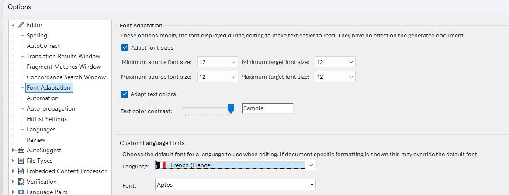Click the Custom Language Fonts heading
This screenshot has width=509, height=195.
pyautogui.click(x=152, y=143)
